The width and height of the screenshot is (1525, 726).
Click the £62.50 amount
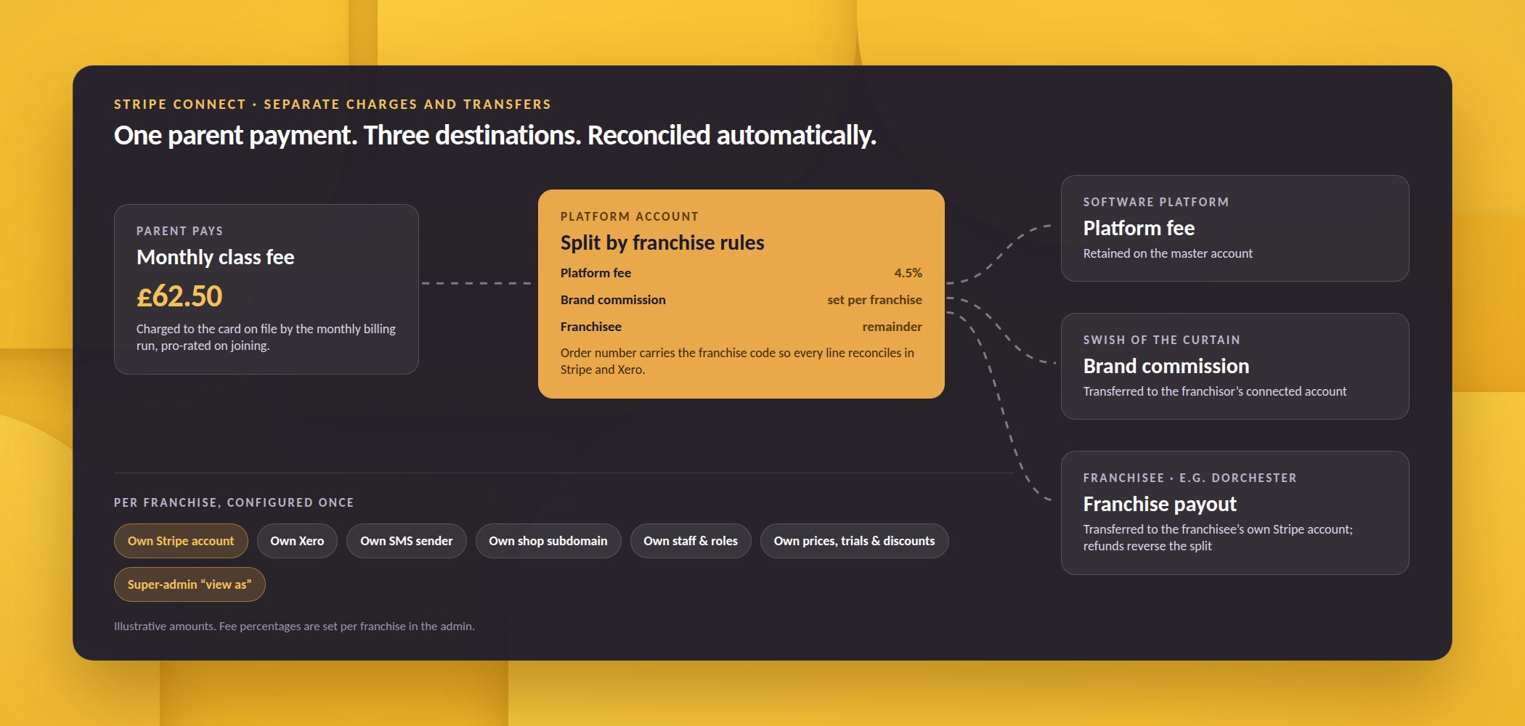(x=179, y=296)
